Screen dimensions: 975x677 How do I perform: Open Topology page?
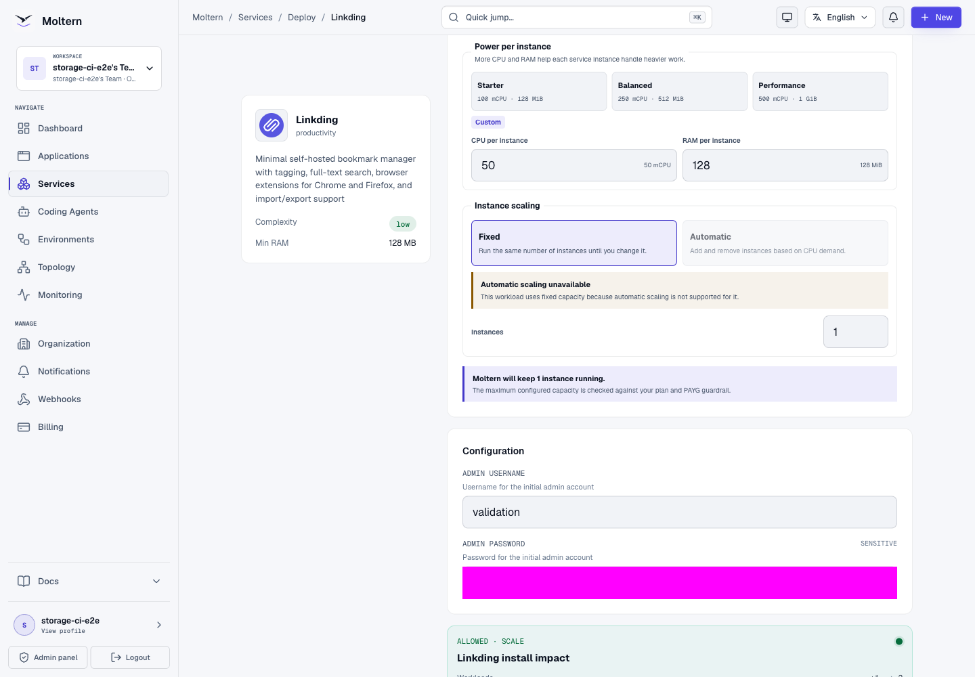point(89,267)
